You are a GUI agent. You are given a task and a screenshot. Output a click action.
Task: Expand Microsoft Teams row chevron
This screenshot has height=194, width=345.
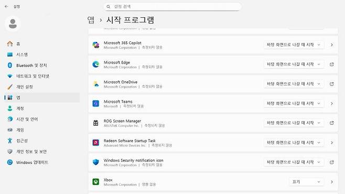tap(332, 103)
